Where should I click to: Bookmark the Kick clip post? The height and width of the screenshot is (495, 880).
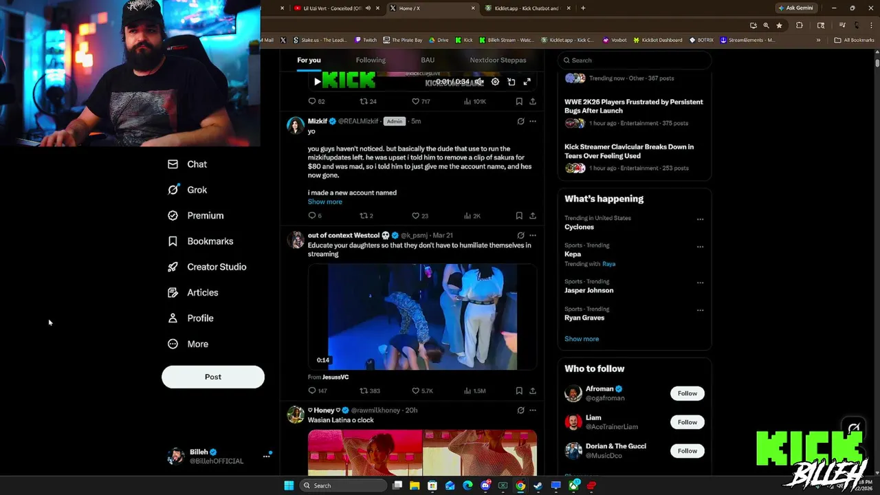pos(519,101)
